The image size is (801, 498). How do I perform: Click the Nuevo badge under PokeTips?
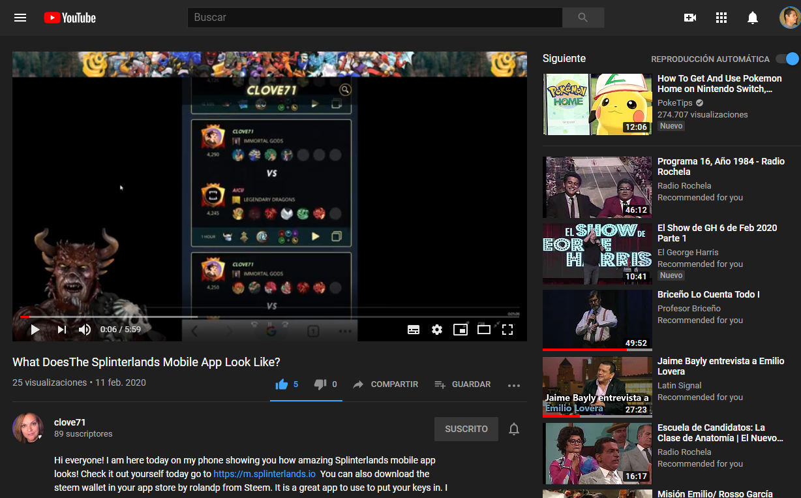pos(671,126)
